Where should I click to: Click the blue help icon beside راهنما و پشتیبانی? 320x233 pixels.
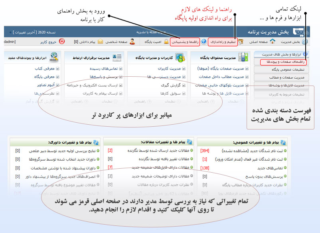point(203,41)
